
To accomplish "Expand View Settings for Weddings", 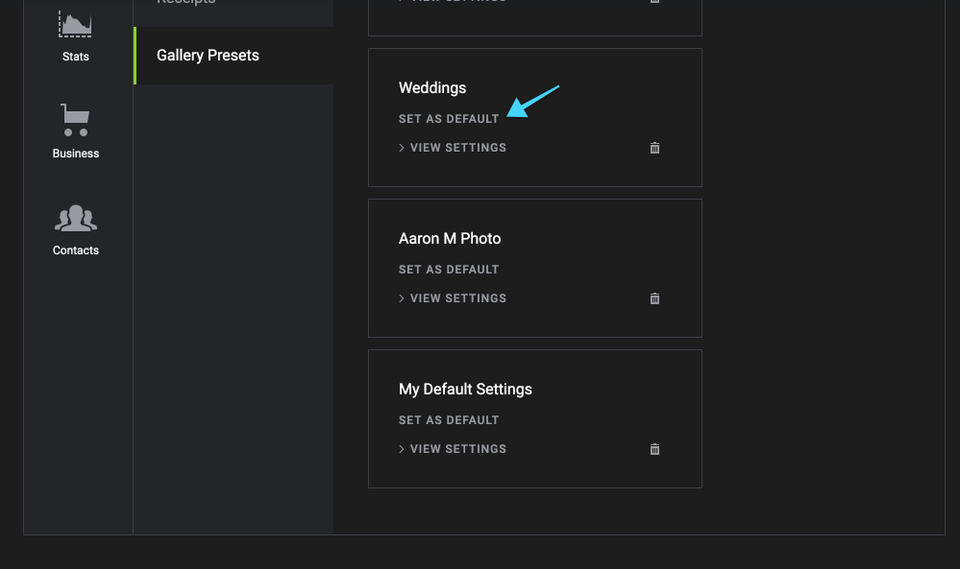I will [x=453, y=148].
